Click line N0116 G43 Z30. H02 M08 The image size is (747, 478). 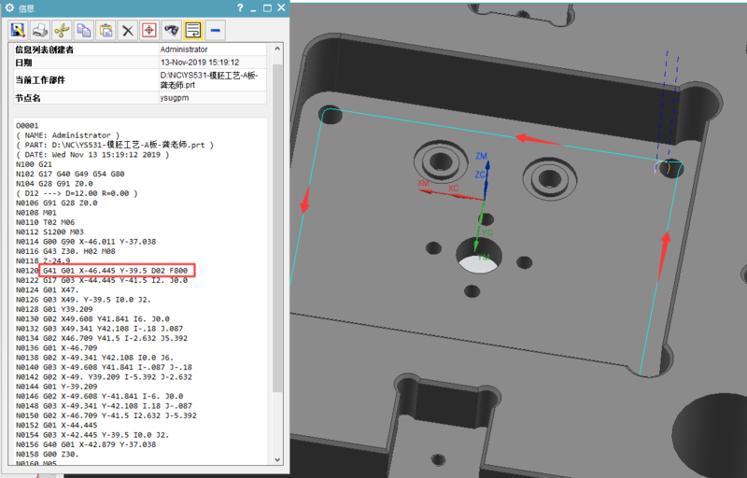pyautogui.click(x=65, y=251)
